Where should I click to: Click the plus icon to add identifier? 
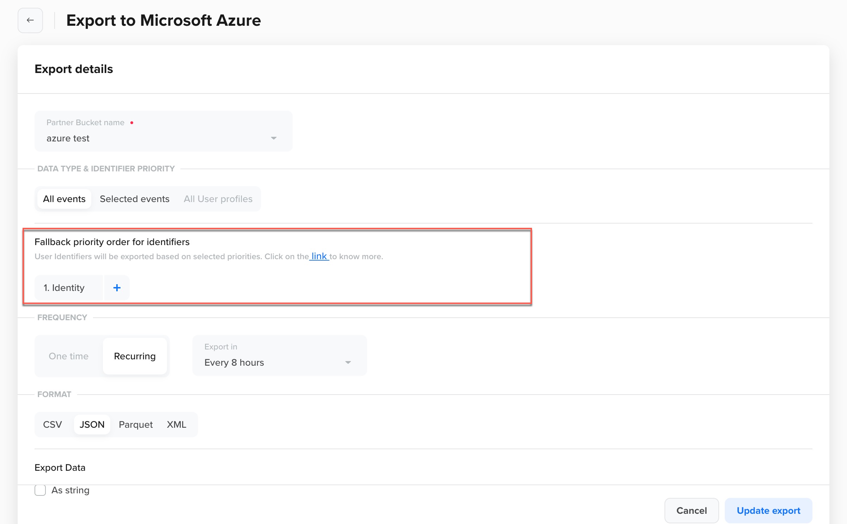(117, 287)
